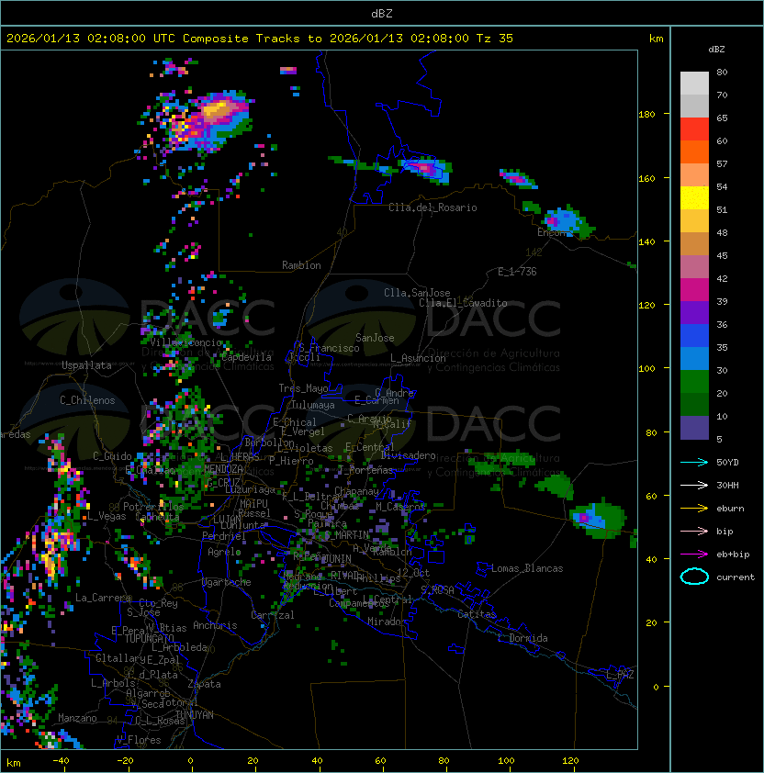Click the 'L_Dormida' map label
Image resolution: width=764 pixels, height=773 pixels.
point(522,638)
